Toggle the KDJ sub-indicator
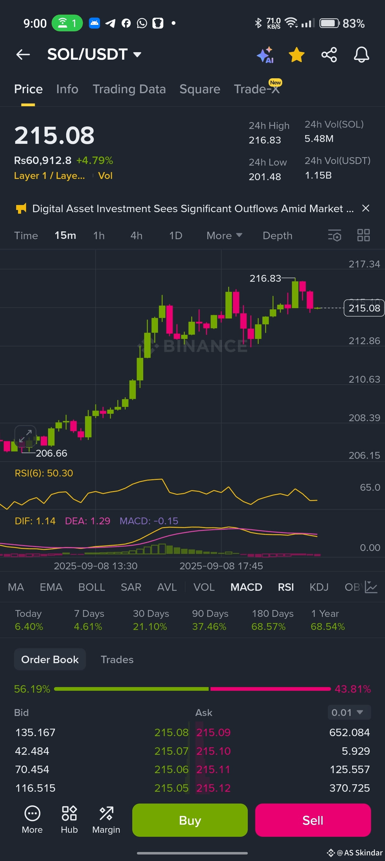385x861 pixels. pos(319,587)
